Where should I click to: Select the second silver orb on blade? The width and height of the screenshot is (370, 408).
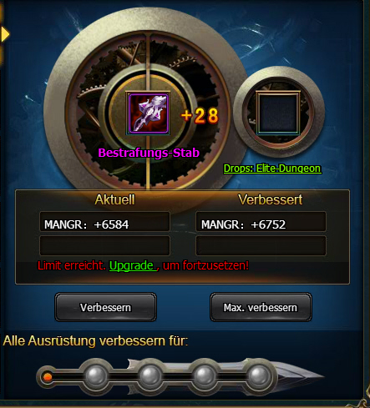[97, 376]
